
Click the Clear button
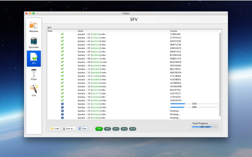[x=83, y=128]
